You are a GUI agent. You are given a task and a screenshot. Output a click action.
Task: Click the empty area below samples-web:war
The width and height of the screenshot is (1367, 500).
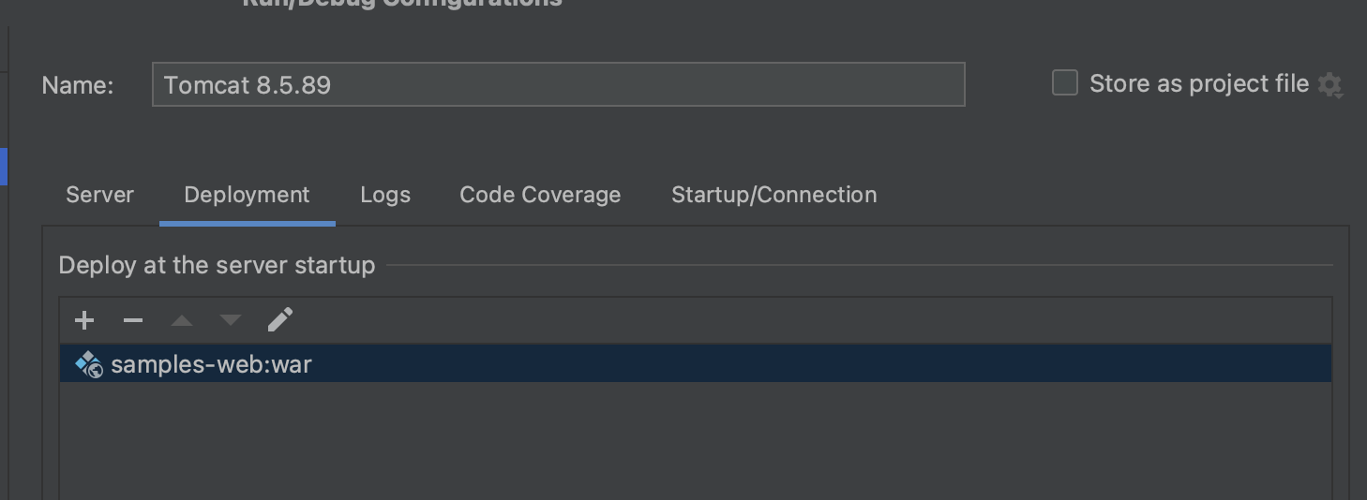coord(694,440)
